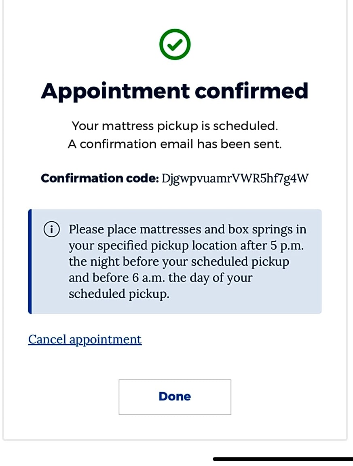Click the confirmation code value DjgwpvuamrVWR5hf7g4W
This screenshot has height=466, width=353.
click(x=235, y=178)
